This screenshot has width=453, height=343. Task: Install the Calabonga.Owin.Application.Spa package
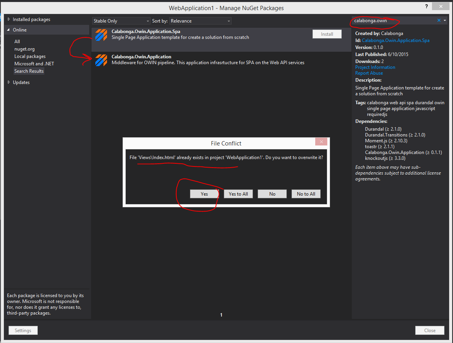click(x=327, y=34)
